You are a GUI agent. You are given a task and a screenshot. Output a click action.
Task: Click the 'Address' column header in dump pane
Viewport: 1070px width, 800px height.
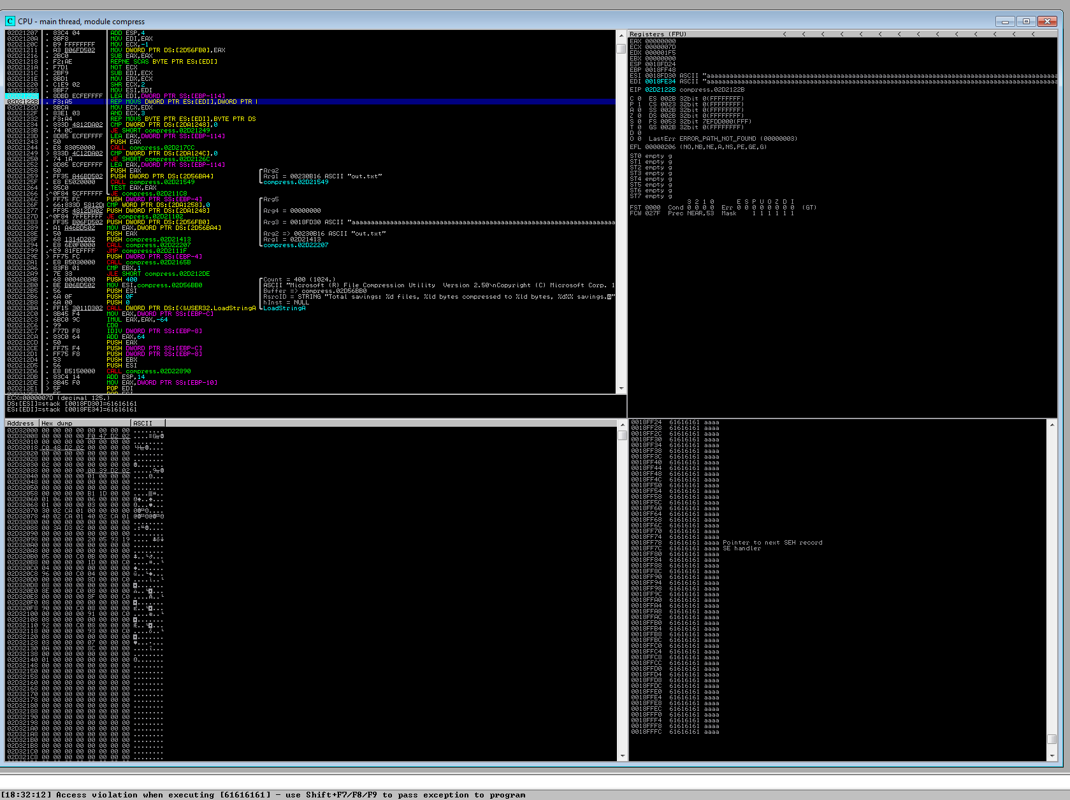[x=22, y=423]
